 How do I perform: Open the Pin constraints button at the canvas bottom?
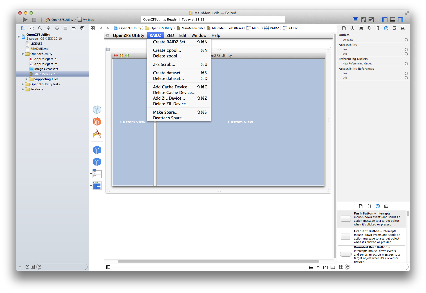pos(318,267)
